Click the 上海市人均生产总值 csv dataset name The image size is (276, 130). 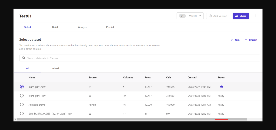50,114
